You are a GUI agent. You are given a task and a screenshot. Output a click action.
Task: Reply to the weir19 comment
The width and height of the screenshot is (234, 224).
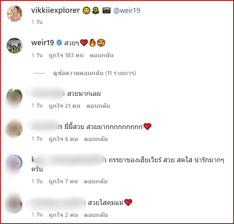pyautogui.click(x=101, y=55)
